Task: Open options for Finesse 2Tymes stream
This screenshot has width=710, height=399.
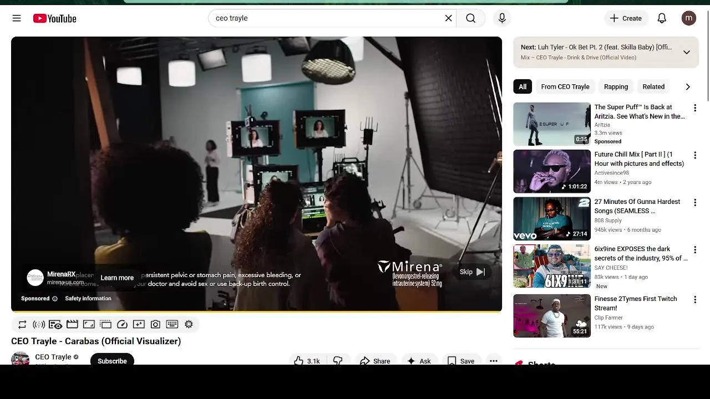Action: click(695, 300)
